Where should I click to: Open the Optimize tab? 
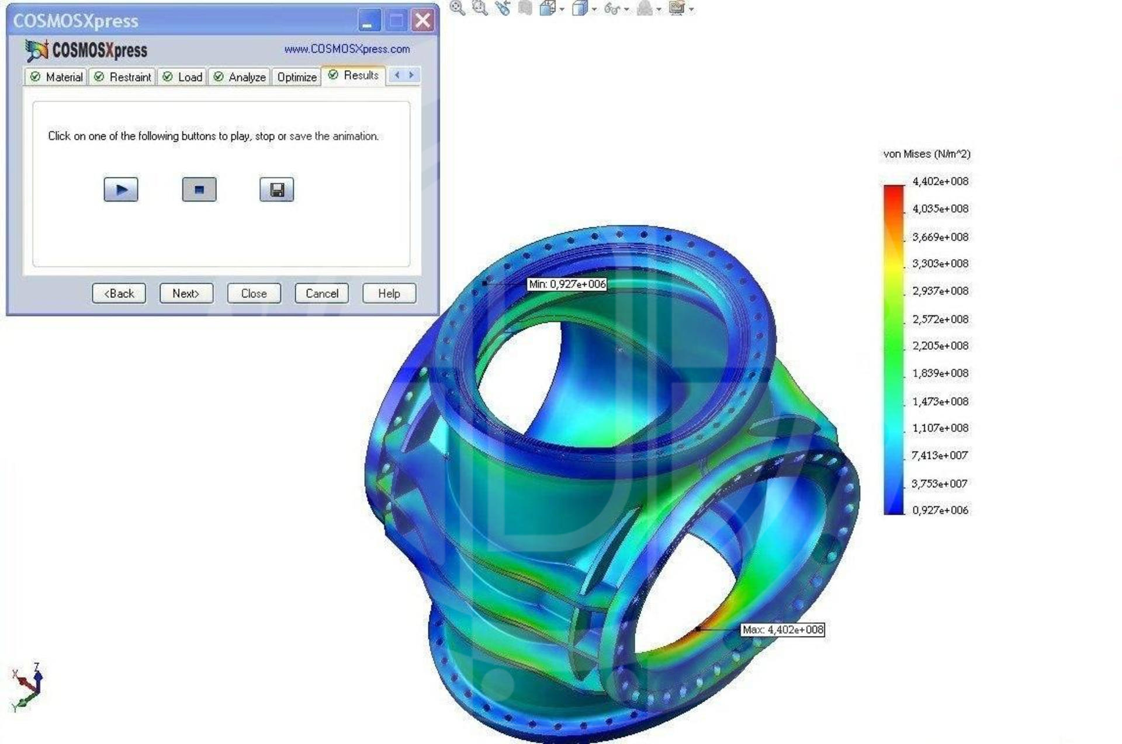296,77
